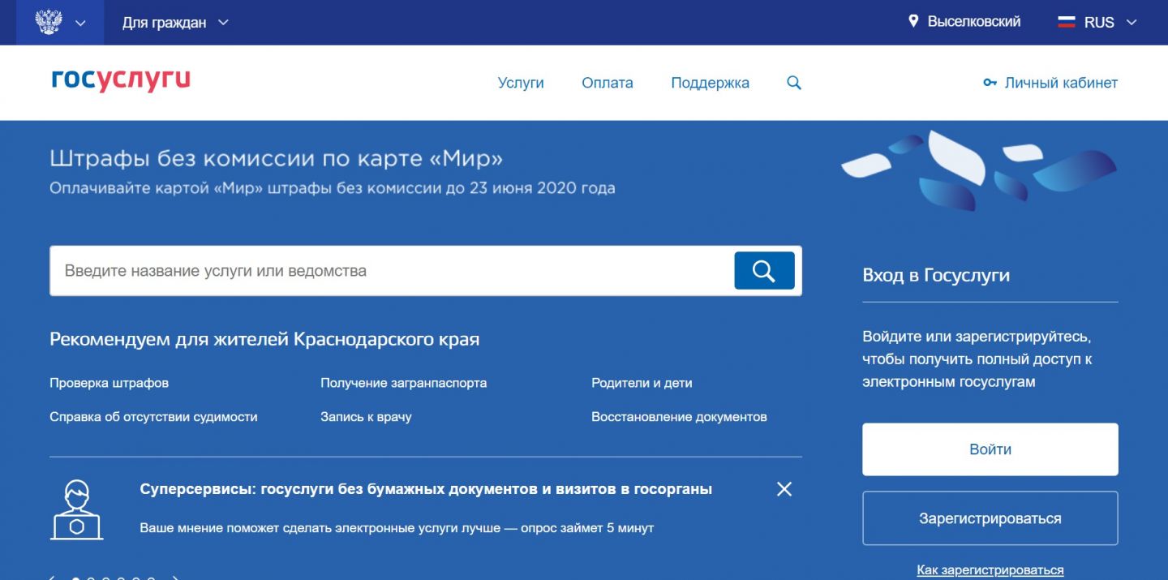
Task: Dismiss the Суперсервисы survey banner with X
Action: coord(784,489)
